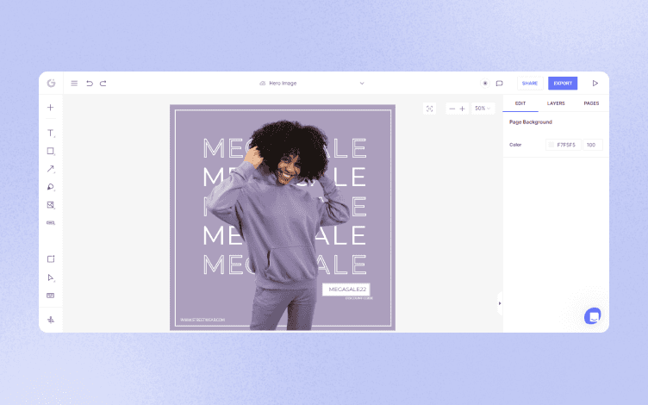Click the Glorify logo icon
This screenshot has width=648, height=405.
51,83
